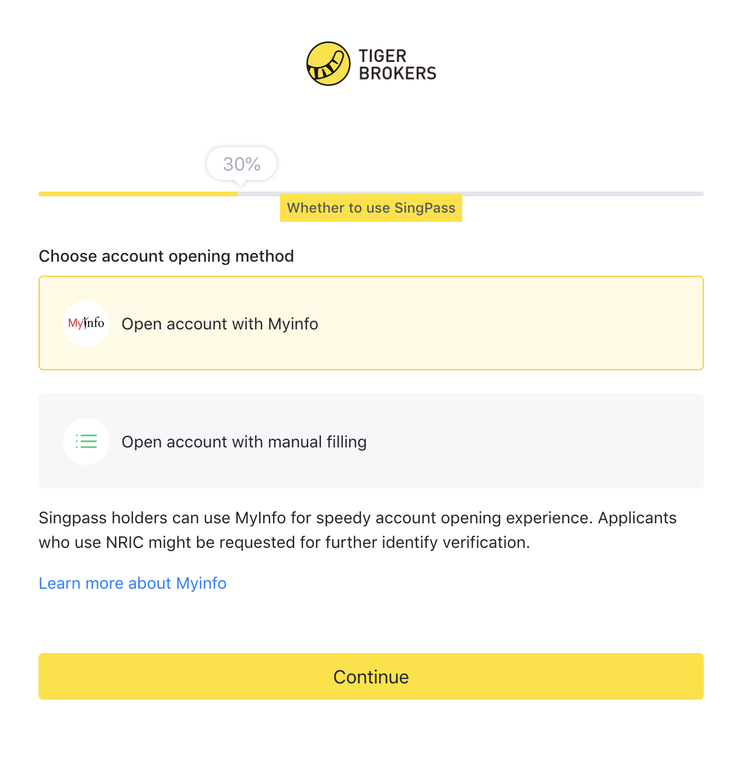Image resolution: width=733 pixels, height=764 pixels.
Task: Click the NRIC further verification note line
Action: pyautogui.click(x=284, y=543)
